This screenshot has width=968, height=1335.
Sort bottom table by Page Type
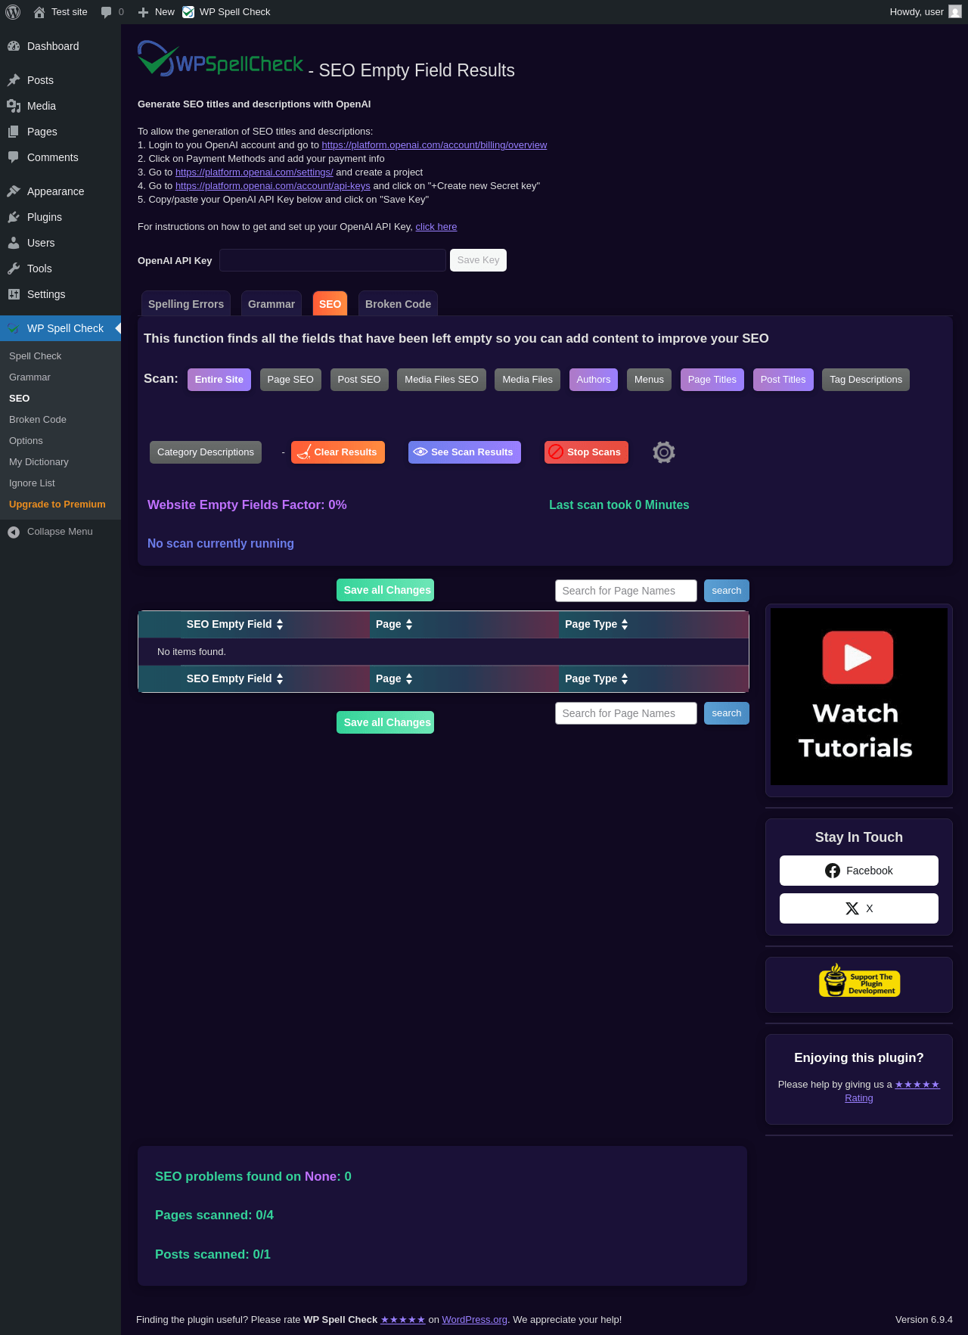click(x=597, y=679)
